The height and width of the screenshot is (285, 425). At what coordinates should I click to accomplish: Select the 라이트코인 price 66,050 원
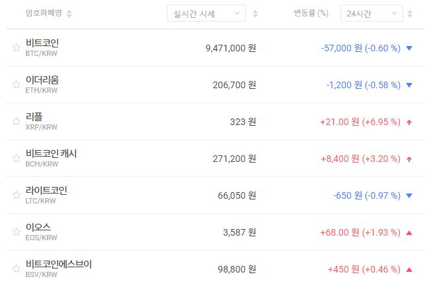pos(237,195)
